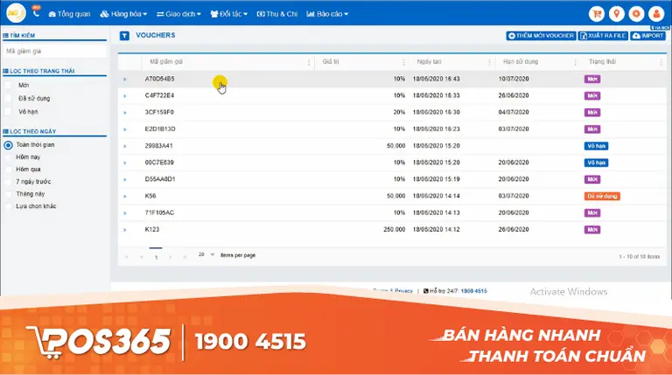Viewport: 672px width, 375px height.
Task: Expand the K123 voucher row
Action: (125, 229)
